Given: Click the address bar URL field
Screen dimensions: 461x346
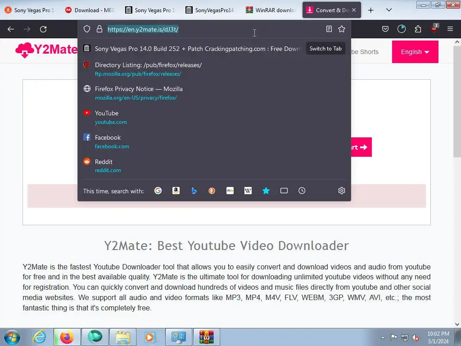Looking at the screenshot, I should tap(213, 29).
